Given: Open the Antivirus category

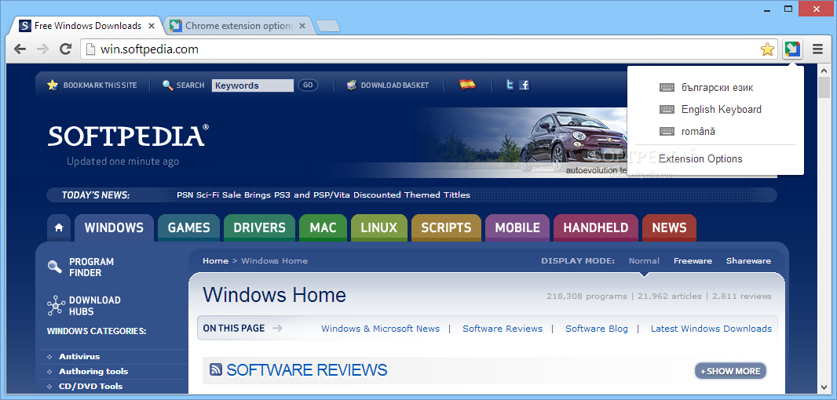Looking at the screenshot, I should coord(79,356).
